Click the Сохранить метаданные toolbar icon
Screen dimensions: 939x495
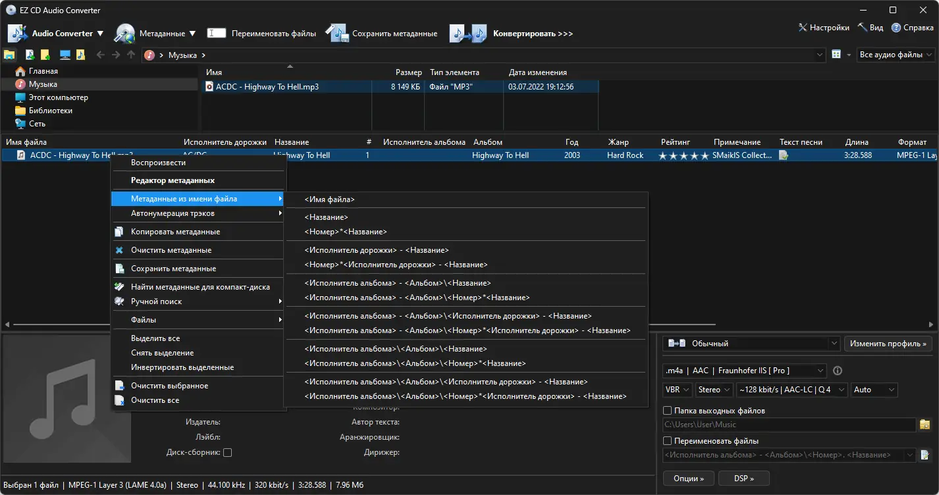click(x=336, y=33)
